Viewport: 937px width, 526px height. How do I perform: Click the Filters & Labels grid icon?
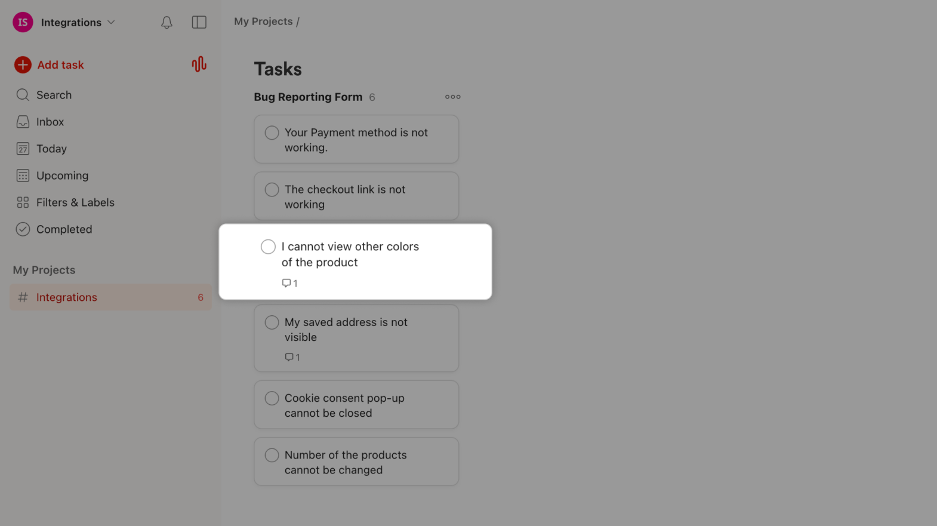click(22, 202)
